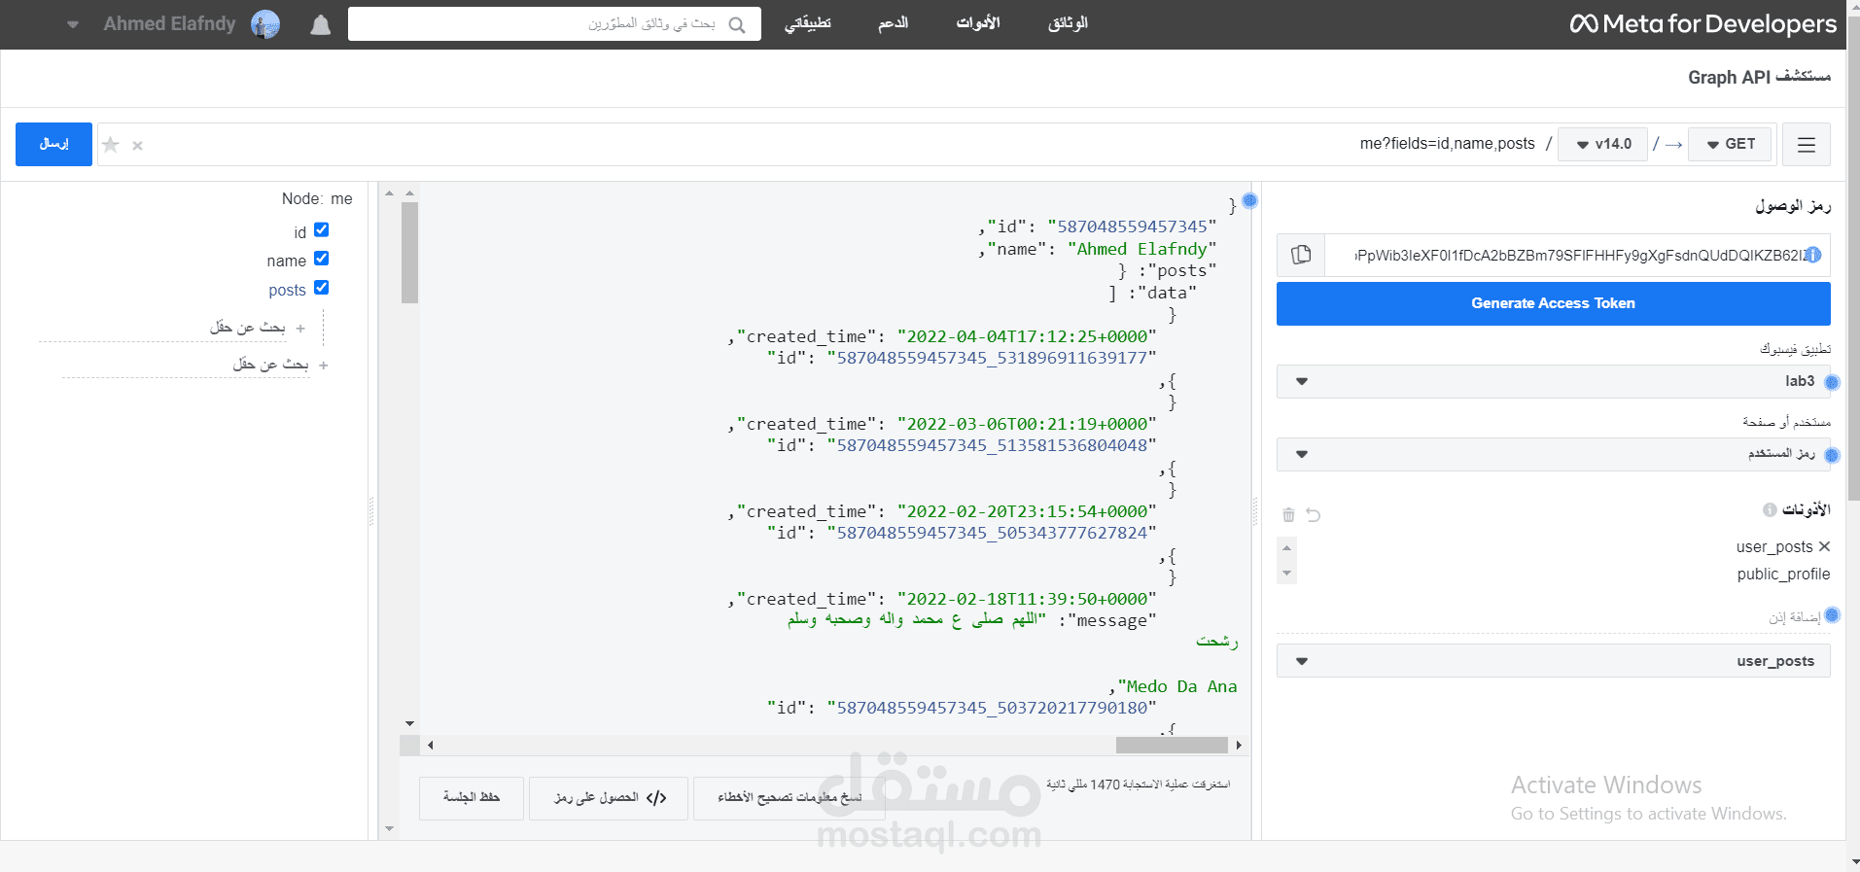
Task: Click the search magnifier icon
Action: point(737,24)
